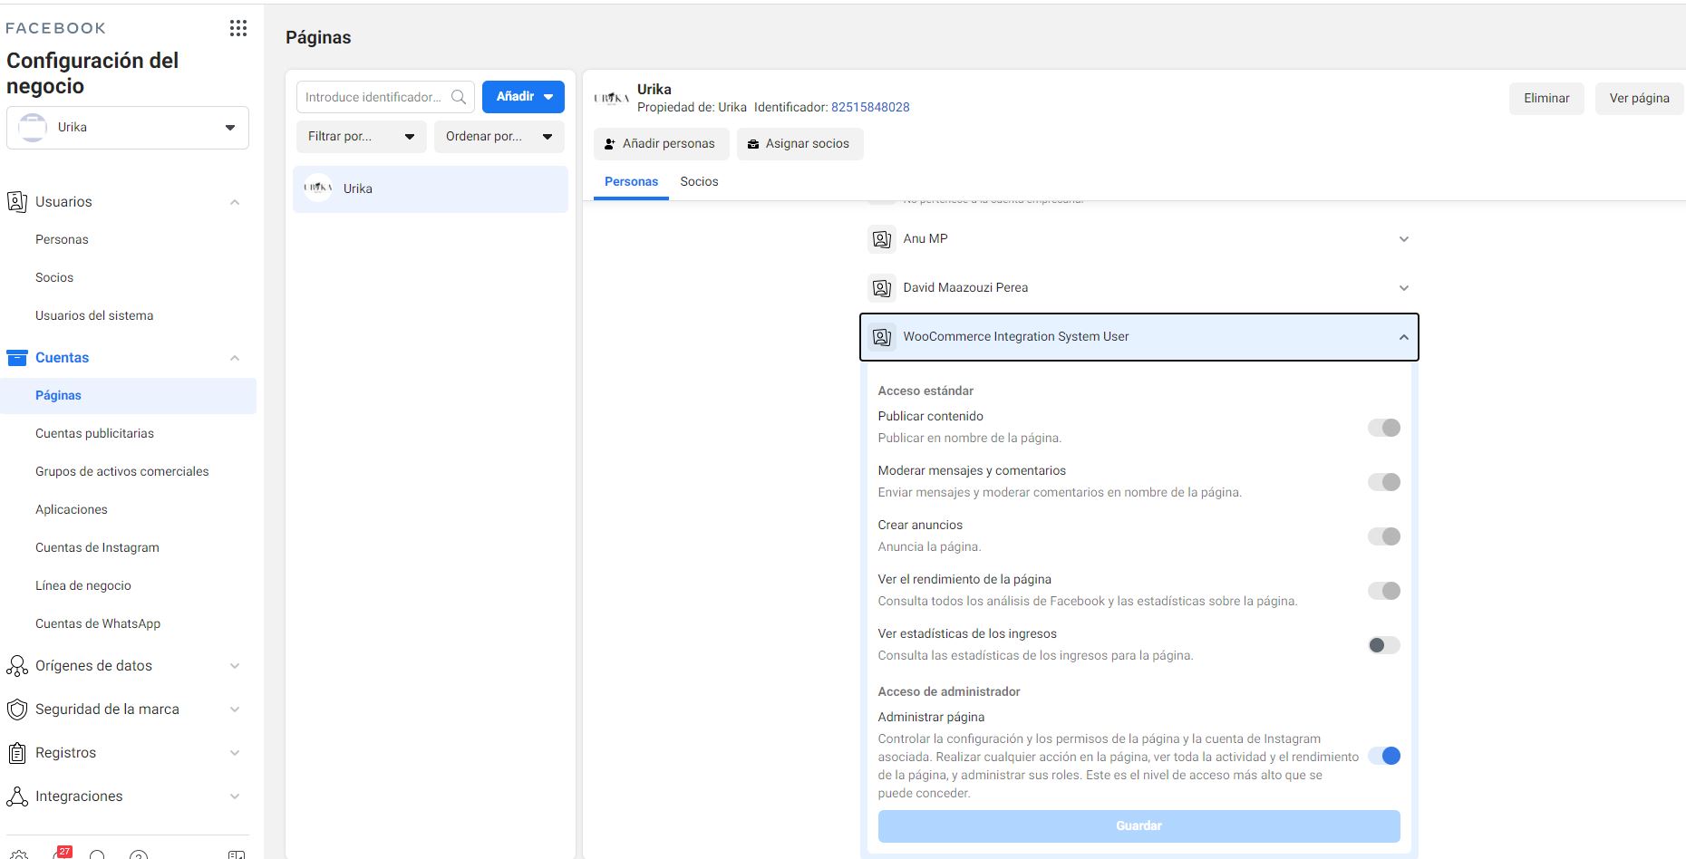Expand David Maazouzi Perea permissions chevron
This screenshot has width=1686, height=859.
[x=1403, y=288]
